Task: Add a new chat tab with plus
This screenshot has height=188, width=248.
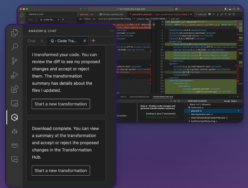Action: pyautogui.click(x=93, y=41)
